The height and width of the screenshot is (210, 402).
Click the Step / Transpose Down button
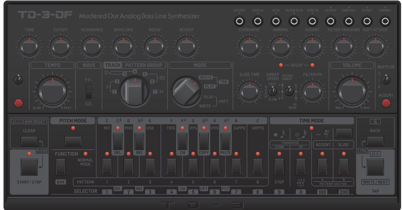coord(279,167)
